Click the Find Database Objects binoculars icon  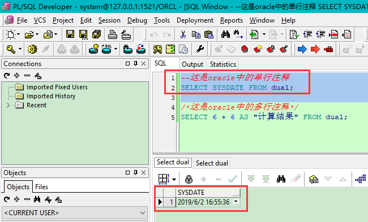[x=128, y=49]
